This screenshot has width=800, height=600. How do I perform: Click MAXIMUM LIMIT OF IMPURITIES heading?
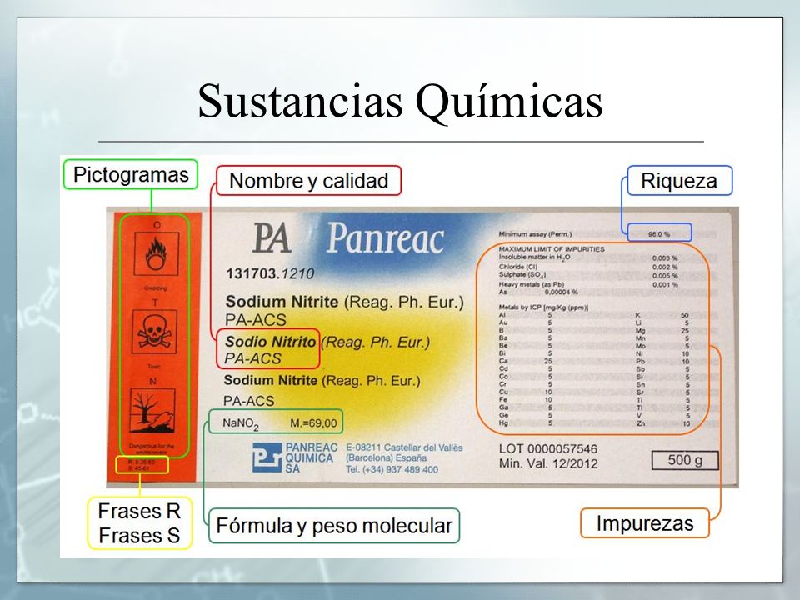click(552, 249)
